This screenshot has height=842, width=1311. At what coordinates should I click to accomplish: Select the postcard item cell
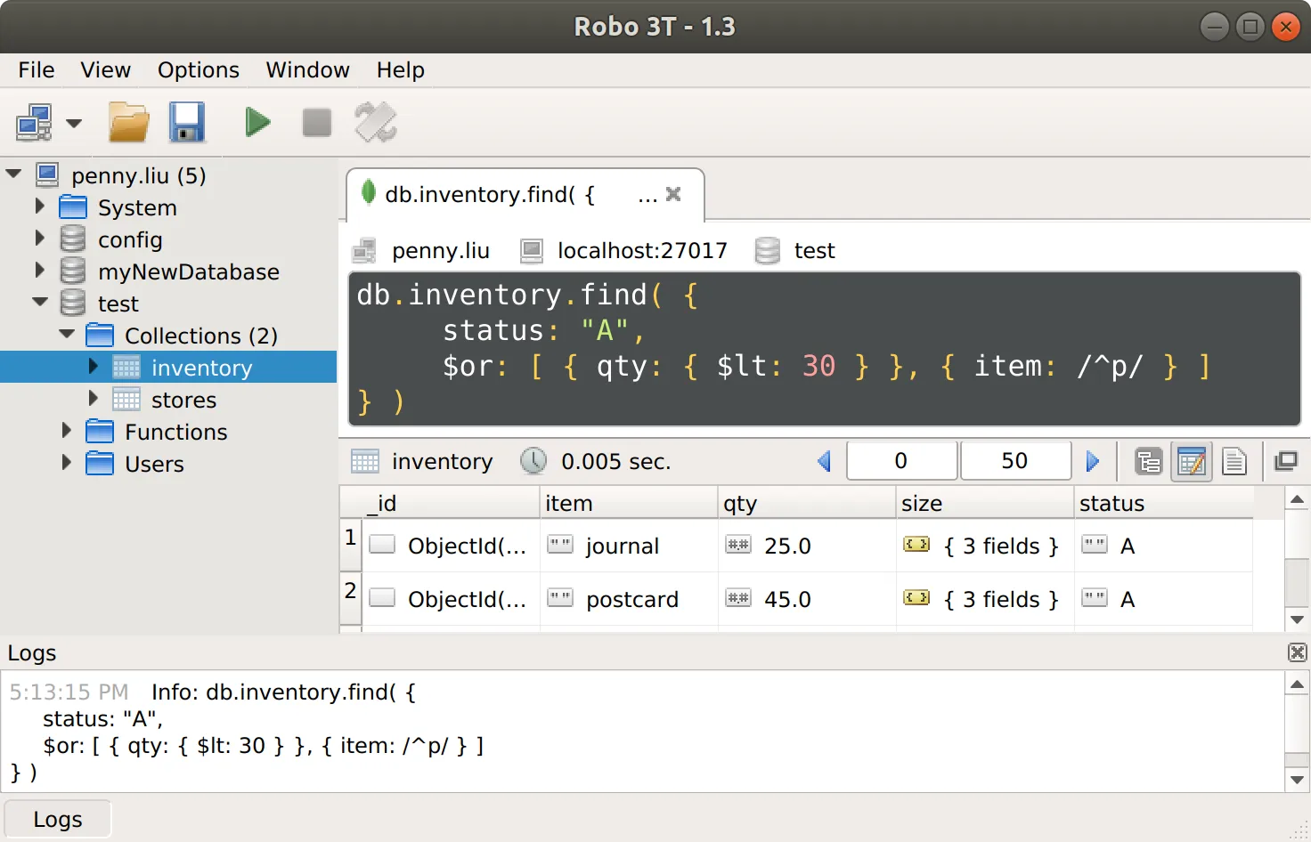click(x=629, y=599)
